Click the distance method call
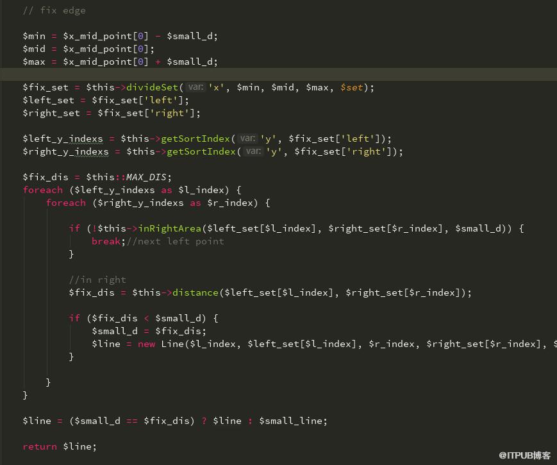Image resolution: width=557 pixels, height=465 pixels. coord(195,292)
